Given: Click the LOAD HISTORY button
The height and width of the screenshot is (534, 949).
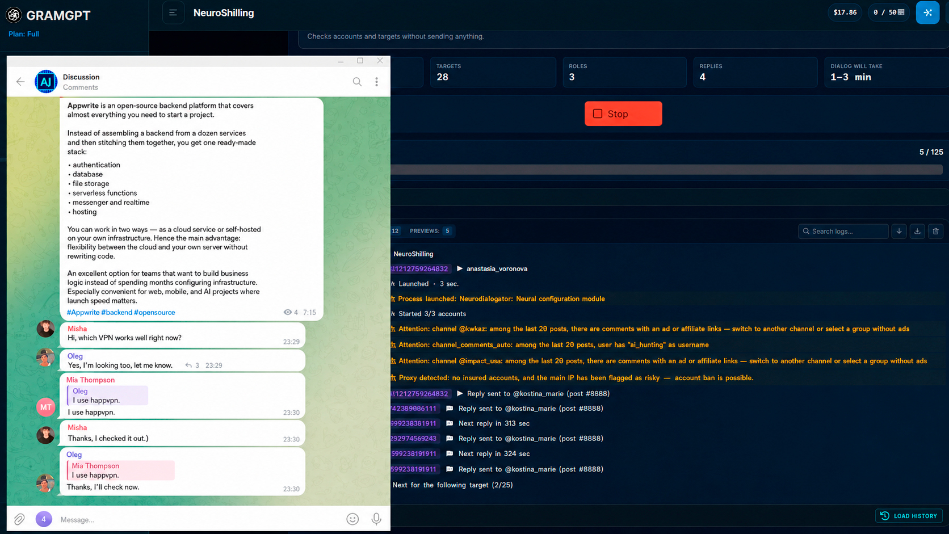Looking at the screenshot, I should (909, 516).
